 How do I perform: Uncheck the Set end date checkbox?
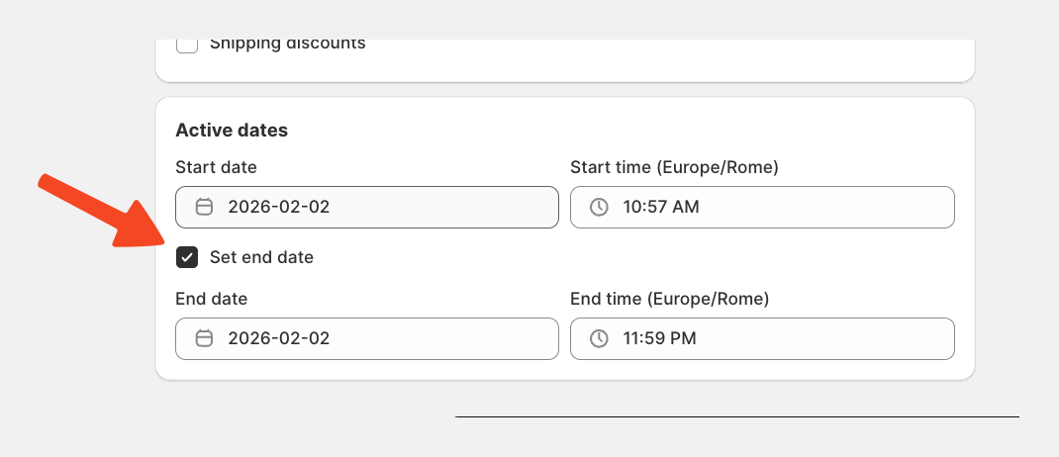187,257
